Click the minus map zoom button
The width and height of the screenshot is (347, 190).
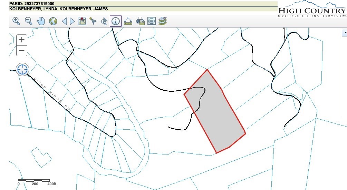pyautogui.click(x=22, y=51)
